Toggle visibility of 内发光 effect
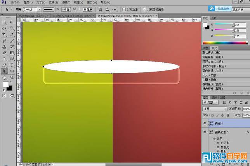Viewport: 250px width, 166px height. click(218, 147)
